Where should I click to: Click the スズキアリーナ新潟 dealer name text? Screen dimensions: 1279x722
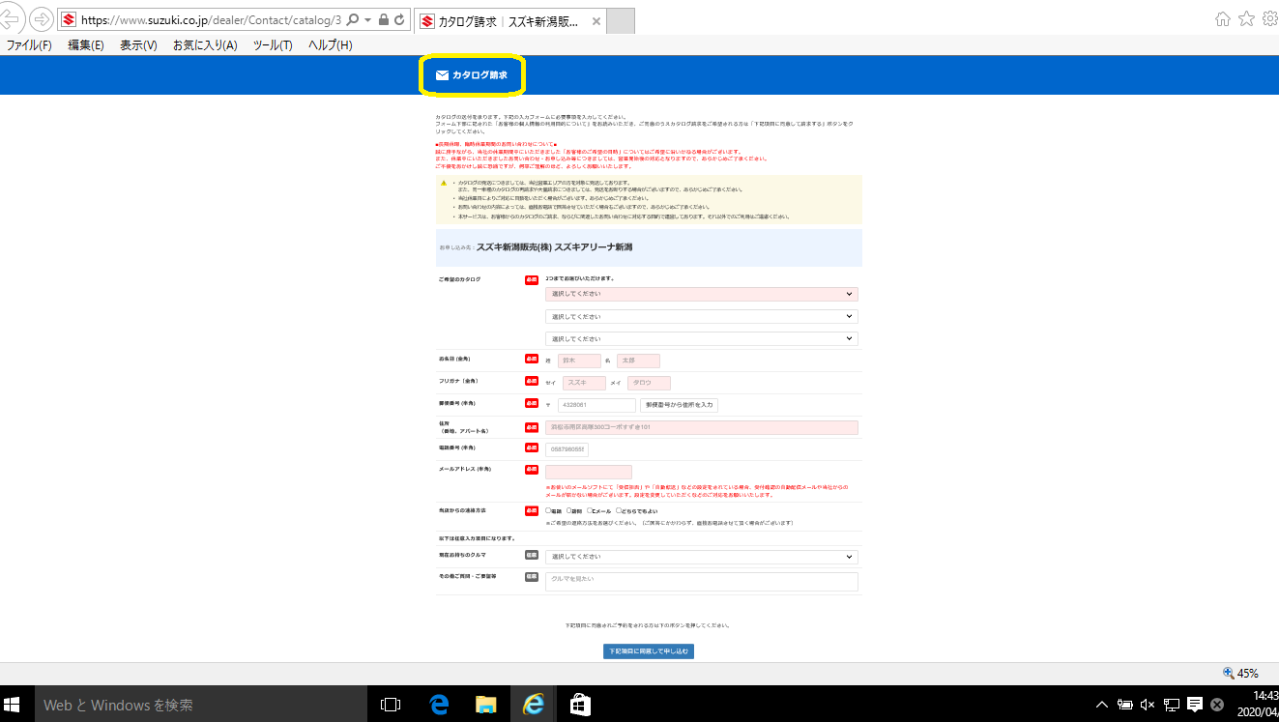coord(594,247)
